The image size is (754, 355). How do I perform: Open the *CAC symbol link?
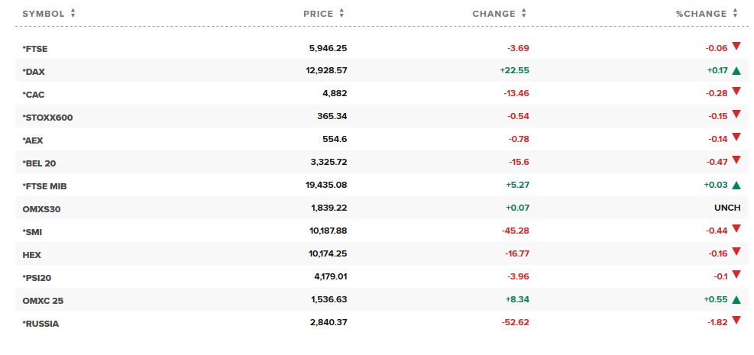[x=34, y=95]
